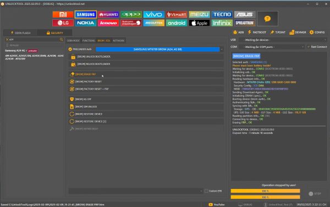Open the DevMgr device manager
The height and width of the screenshot is (207, 330).
coord(298,32)
